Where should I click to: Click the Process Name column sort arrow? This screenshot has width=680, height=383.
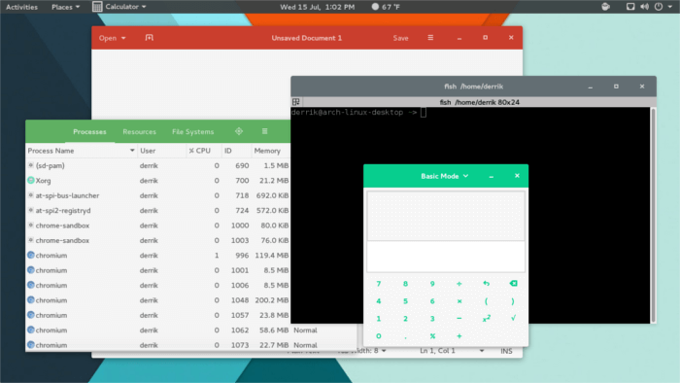132,151
